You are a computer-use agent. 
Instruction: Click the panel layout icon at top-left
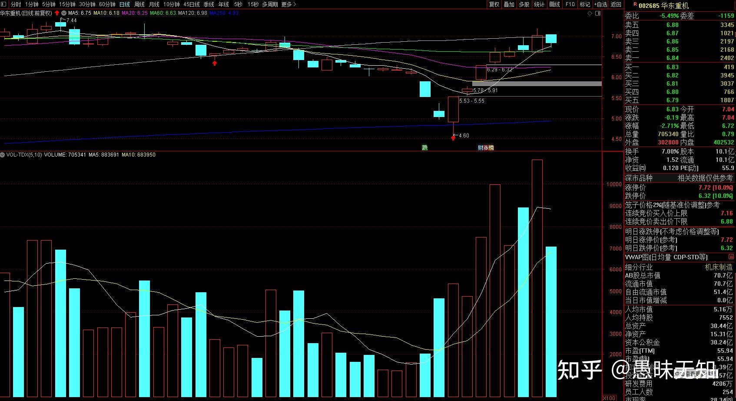click(x=4, y=4)
